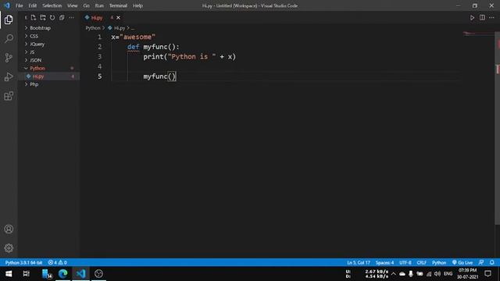Viewport: 500px width, 281px height.
Task: Change end of line sequence CRLF
Action: (422, 262)
